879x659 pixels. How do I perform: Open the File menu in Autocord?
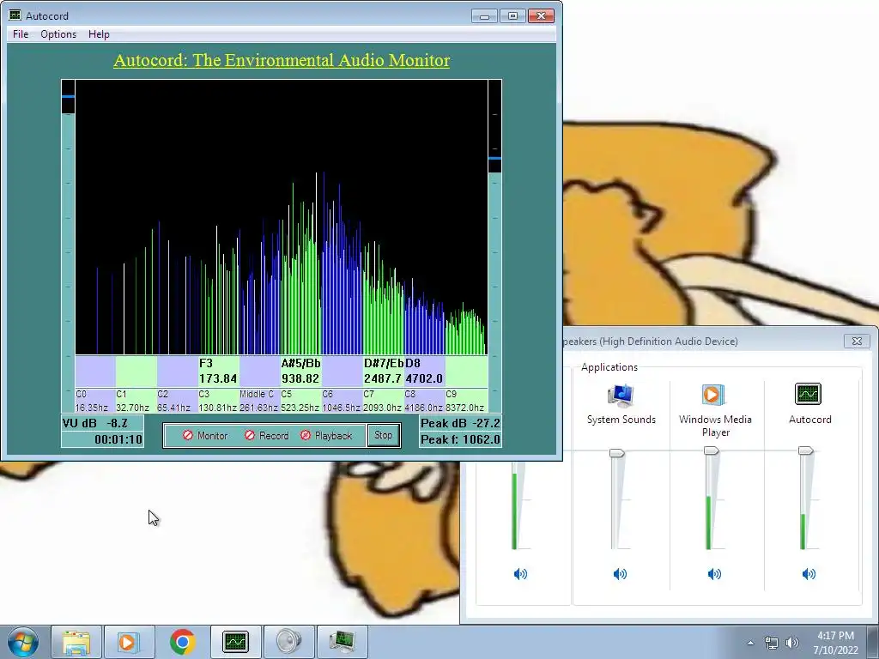point(21,34)
